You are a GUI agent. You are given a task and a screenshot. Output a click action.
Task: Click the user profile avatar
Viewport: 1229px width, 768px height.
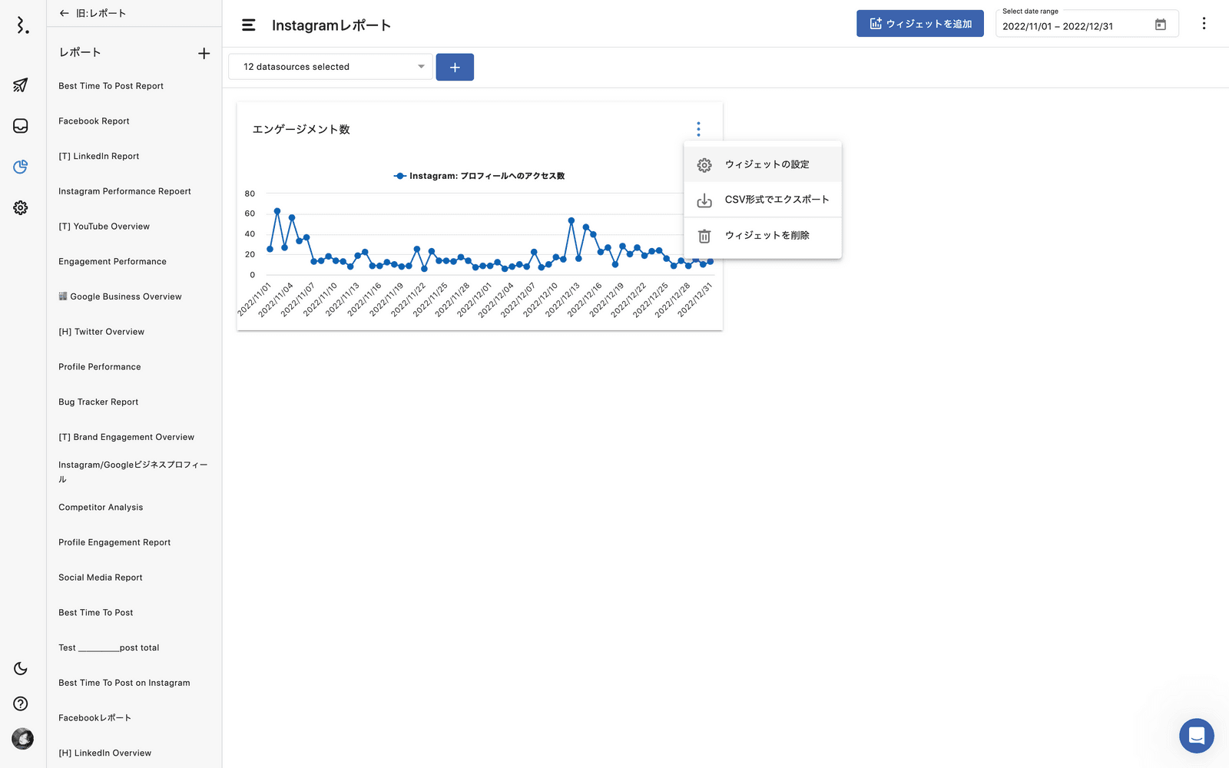click(x=22, y=739)
